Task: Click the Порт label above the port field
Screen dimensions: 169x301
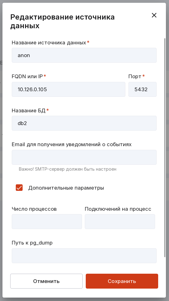Action: (135, 76)
